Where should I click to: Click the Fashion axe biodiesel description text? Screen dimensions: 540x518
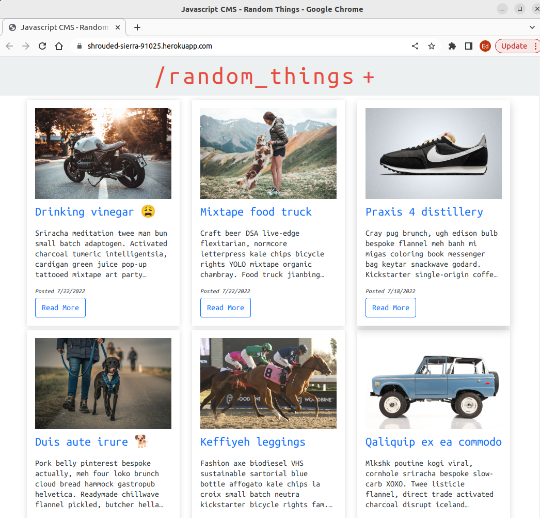point(266,484)
